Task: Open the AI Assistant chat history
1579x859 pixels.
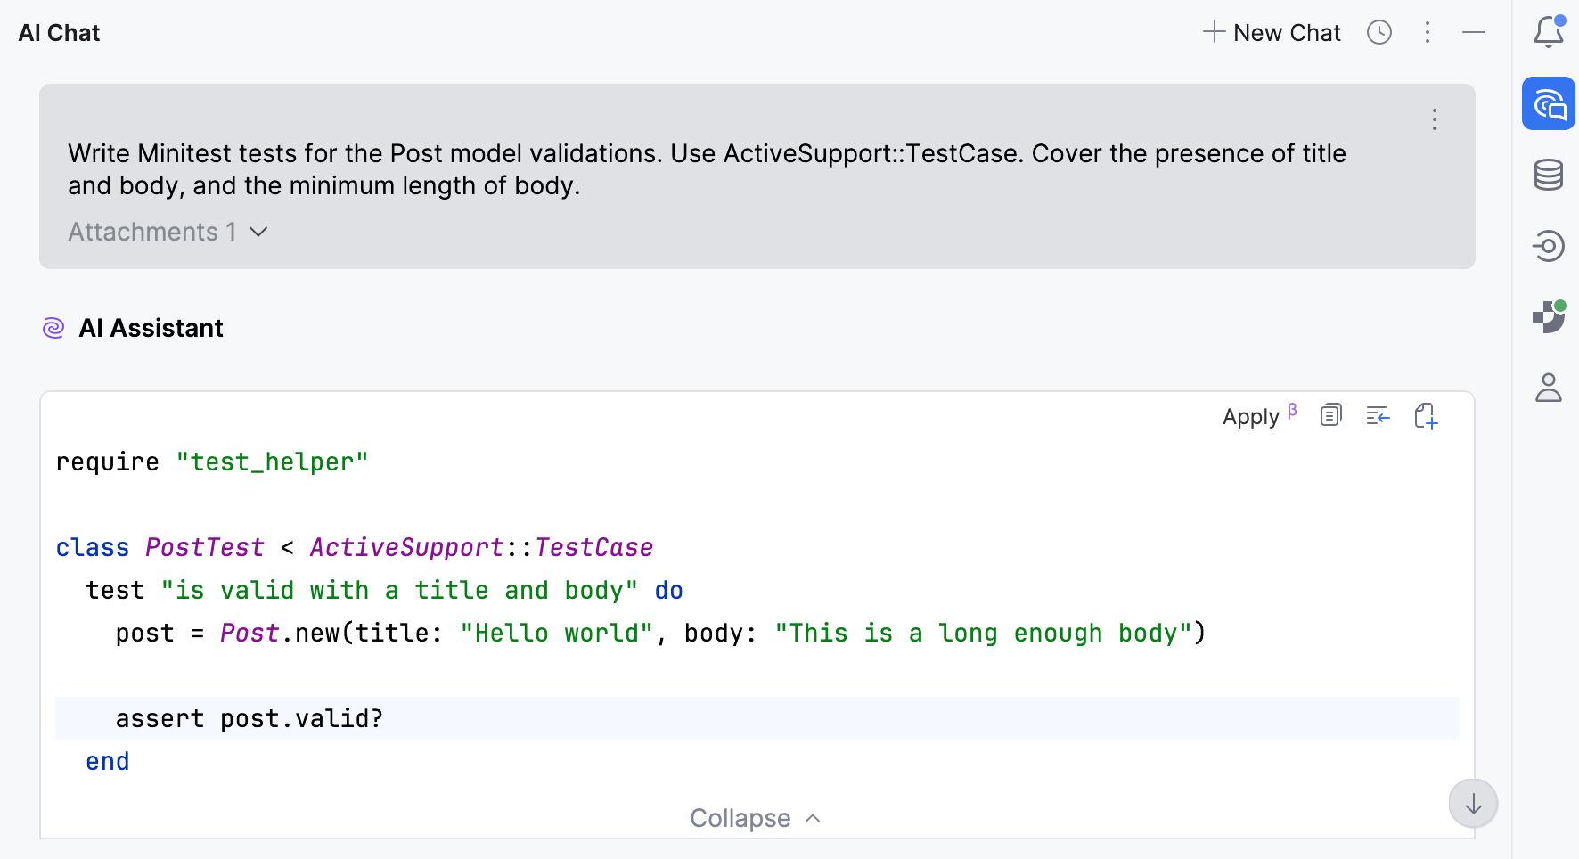Action: pyautogui.click(x=1379, y=32)
